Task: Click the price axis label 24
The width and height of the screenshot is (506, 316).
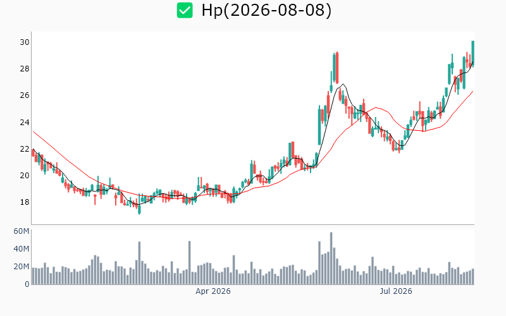Action: coord(25,122)
